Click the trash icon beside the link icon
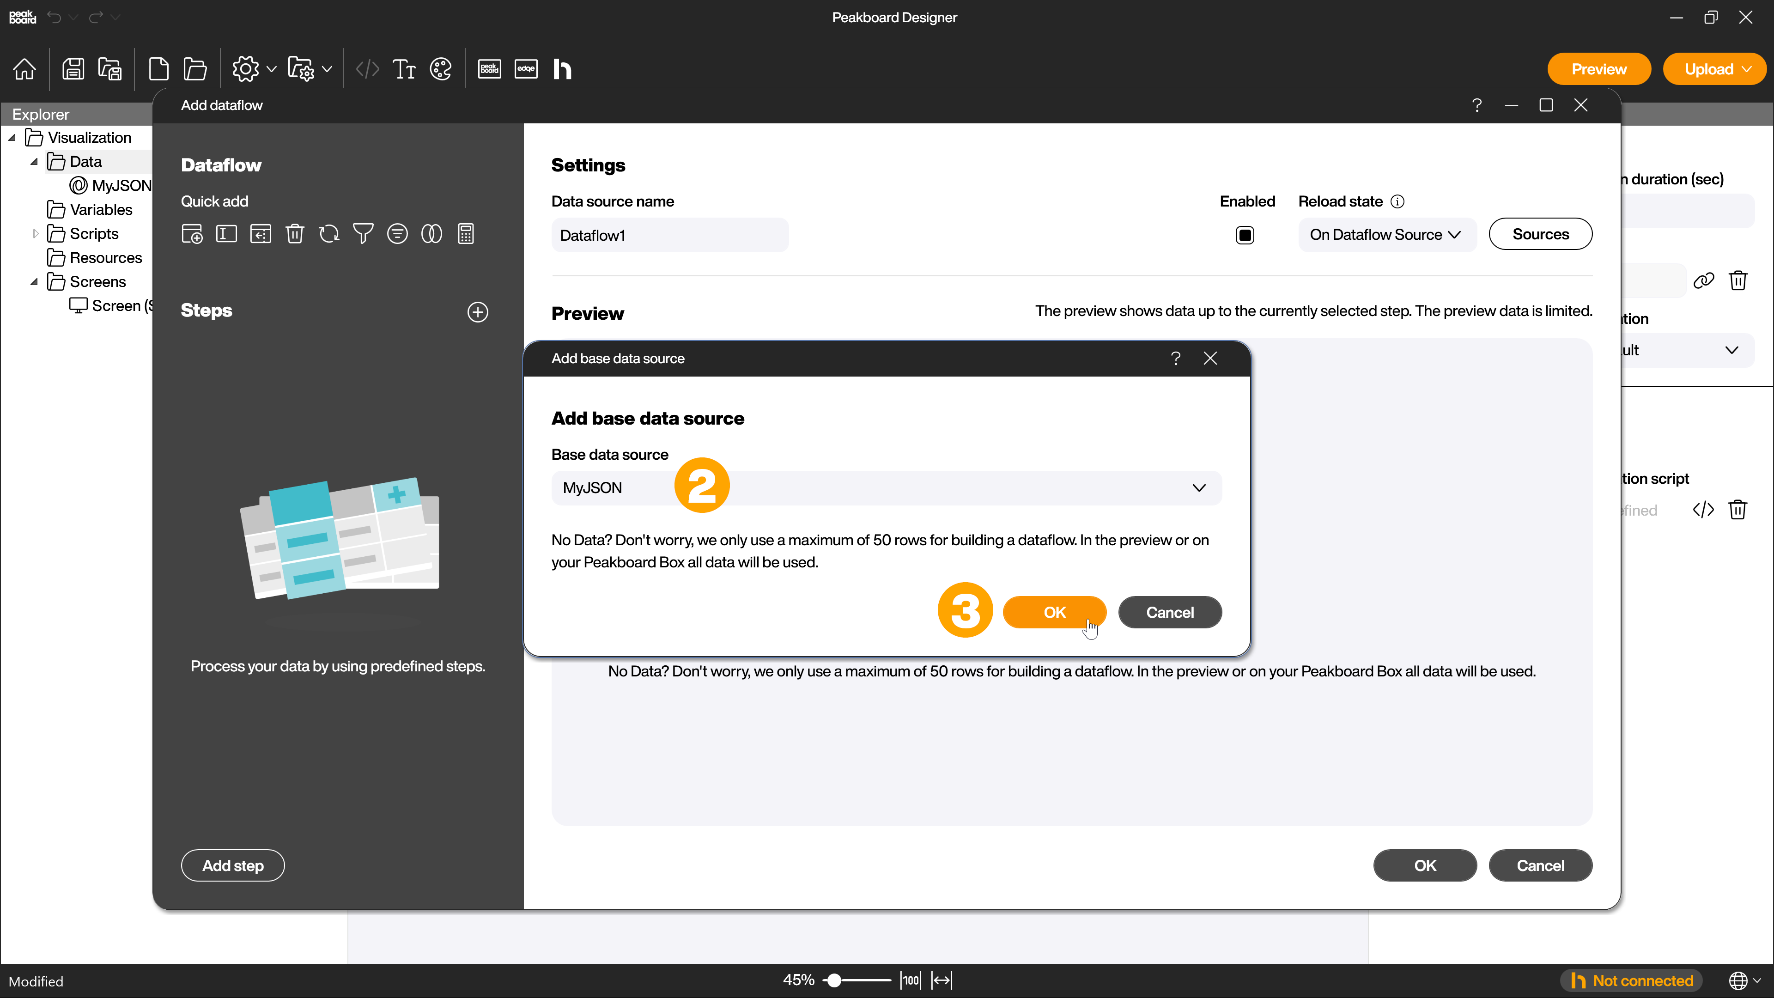This screenshot has height=998, width=1774. click(x=1738, y=280)
